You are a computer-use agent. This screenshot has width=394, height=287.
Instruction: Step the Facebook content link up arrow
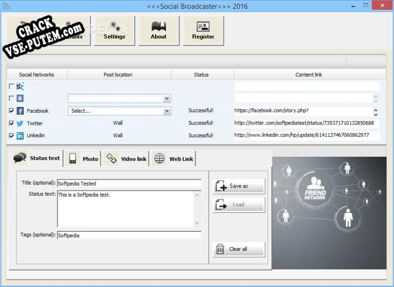375,110
